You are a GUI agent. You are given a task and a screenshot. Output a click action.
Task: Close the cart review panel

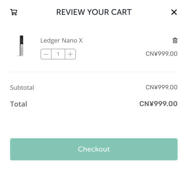[x=174, y=12]
